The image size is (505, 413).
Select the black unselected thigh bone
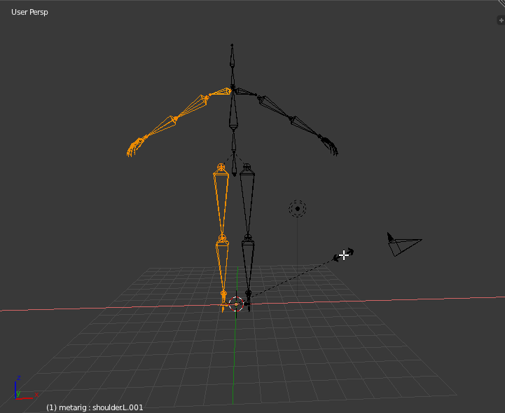(x=247, y=201)
